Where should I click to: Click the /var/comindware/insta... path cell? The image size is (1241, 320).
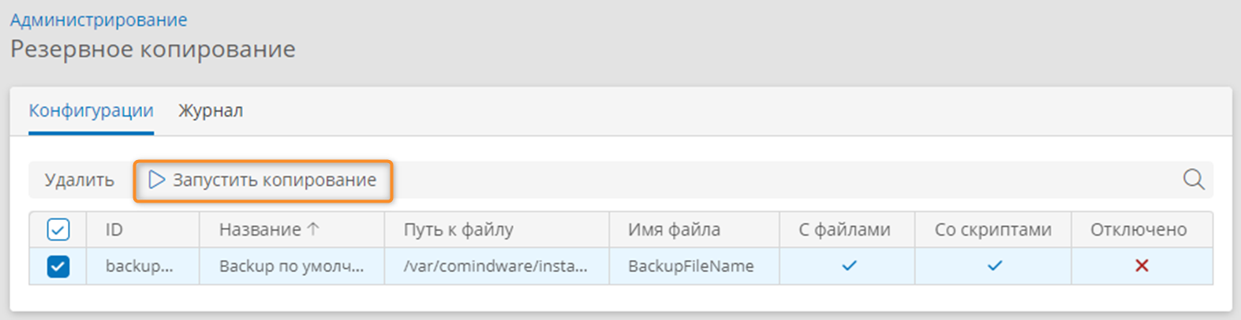[x=495, y=266]
